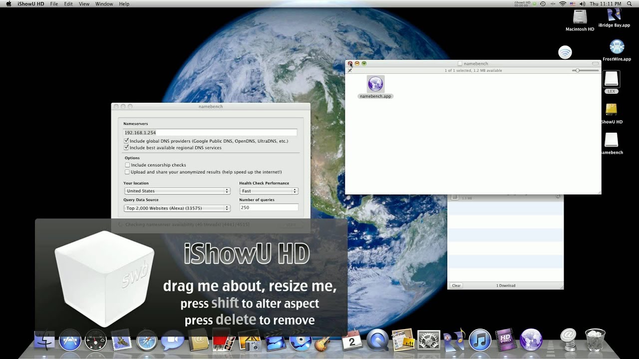Screen dimensions: 639x359
Task: Click the Finder icon size slider
Action: click(578, 71)
